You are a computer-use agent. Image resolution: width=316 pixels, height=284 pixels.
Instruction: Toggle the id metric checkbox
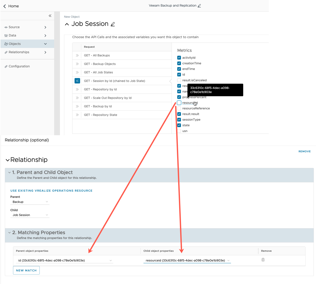point(179,75)
